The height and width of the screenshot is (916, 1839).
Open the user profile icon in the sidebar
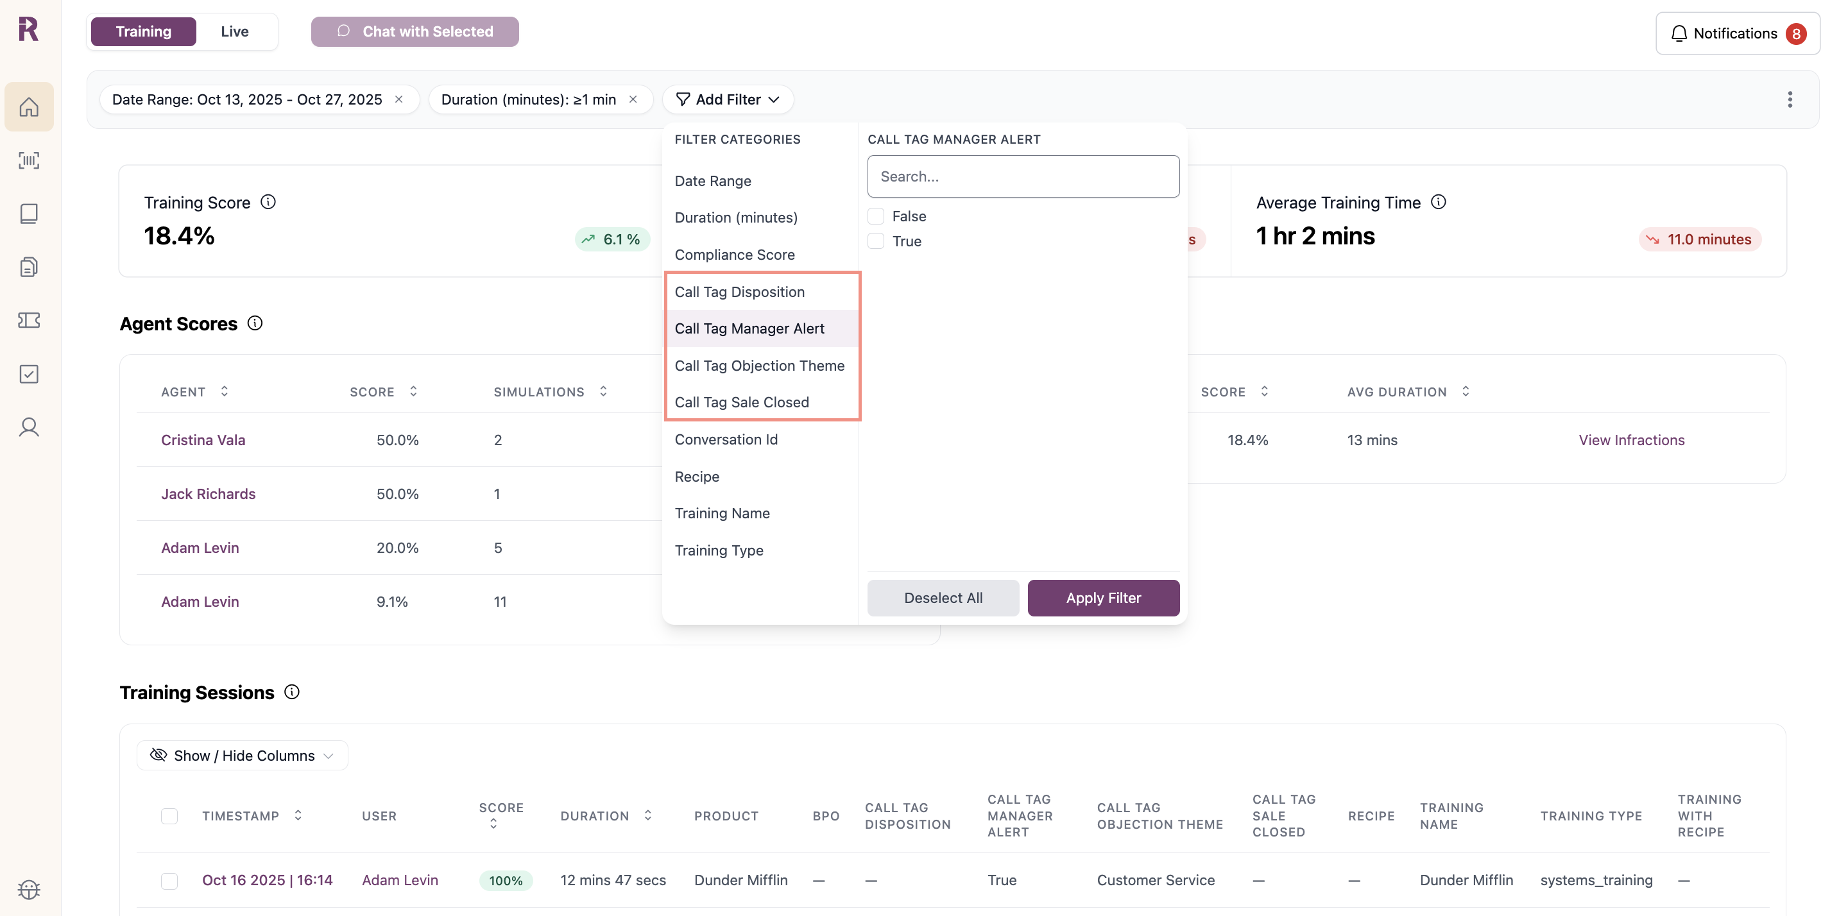pyautogui.click(x=29, y=427)
